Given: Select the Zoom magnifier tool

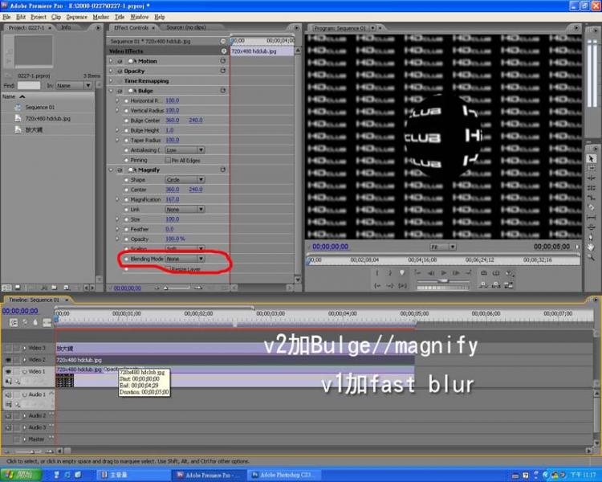Looking at the screenshot, I should tap(592, 256).
